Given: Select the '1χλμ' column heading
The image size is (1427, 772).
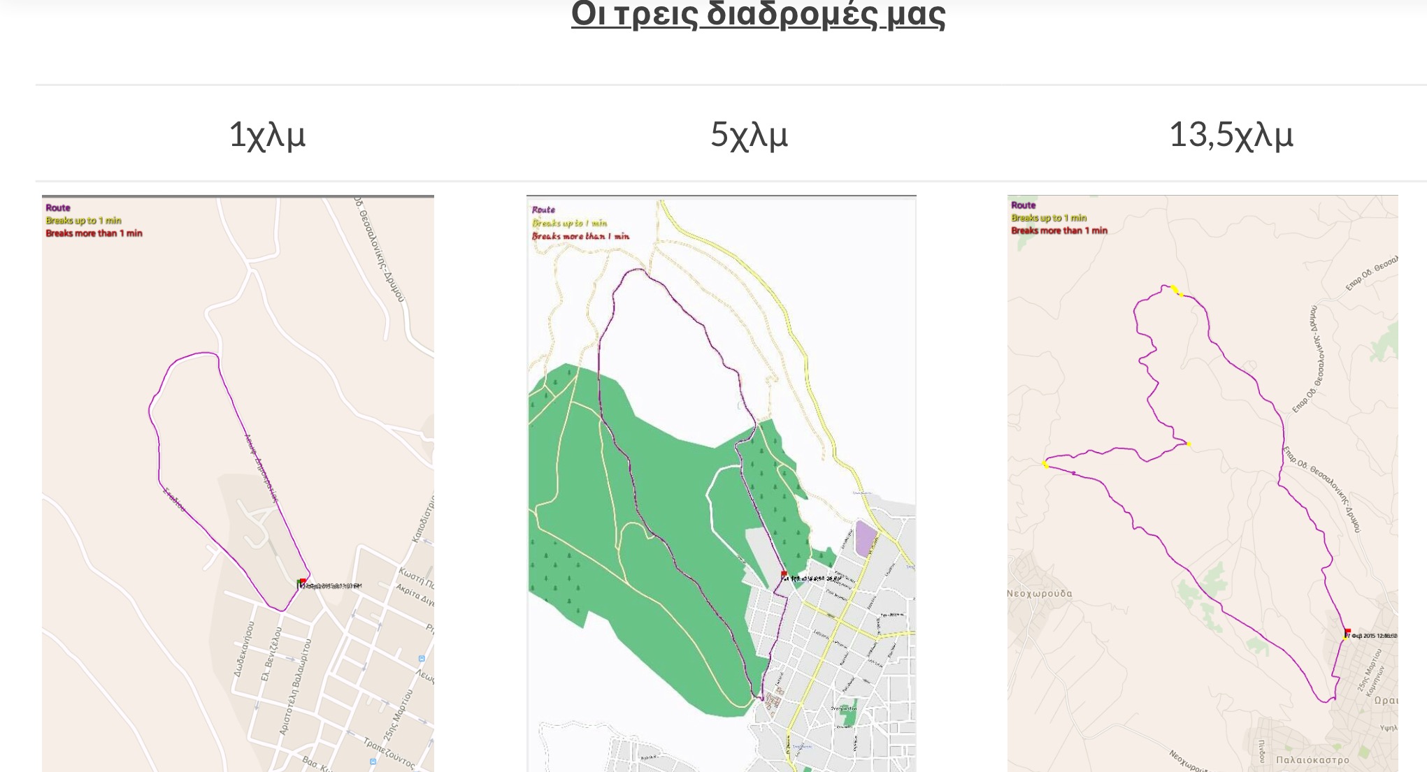Looking at the screenshot, I should tap(267, 134).
